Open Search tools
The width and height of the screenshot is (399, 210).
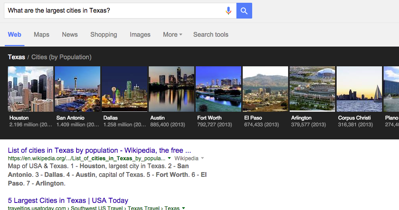click(211, 35)
